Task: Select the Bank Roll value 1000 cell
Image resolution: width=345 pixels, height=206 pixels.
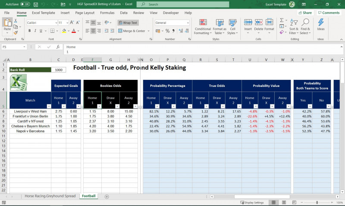Action: pos(59,70)
